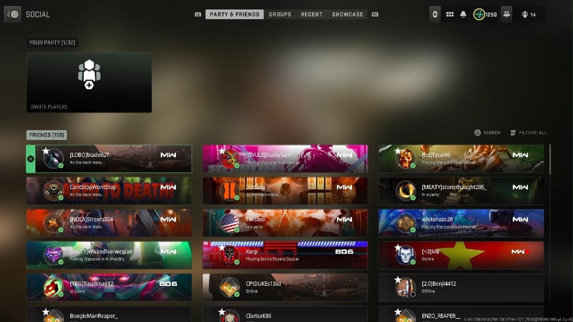Click the ClarisaK86 name text
This screenshot has height=322, width=573.
click(258, 316)
